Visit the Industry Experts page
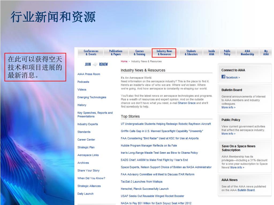This screenshot has height=205, width=274. (87, 124)
